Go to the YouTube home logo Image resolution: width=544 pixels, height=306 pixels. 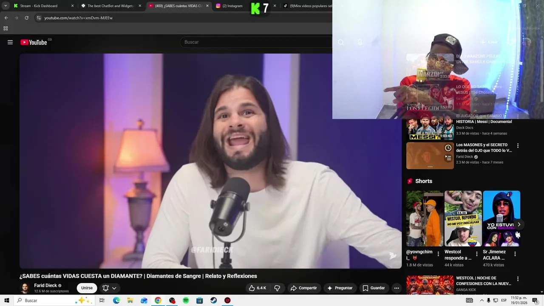pos(34,42)
